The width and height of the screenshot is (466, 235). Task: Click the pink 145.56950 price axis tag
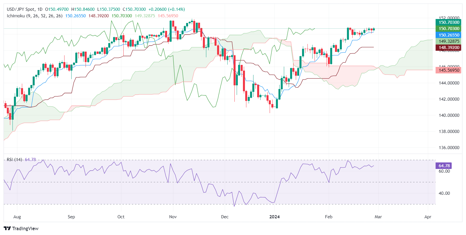(449, 70)
